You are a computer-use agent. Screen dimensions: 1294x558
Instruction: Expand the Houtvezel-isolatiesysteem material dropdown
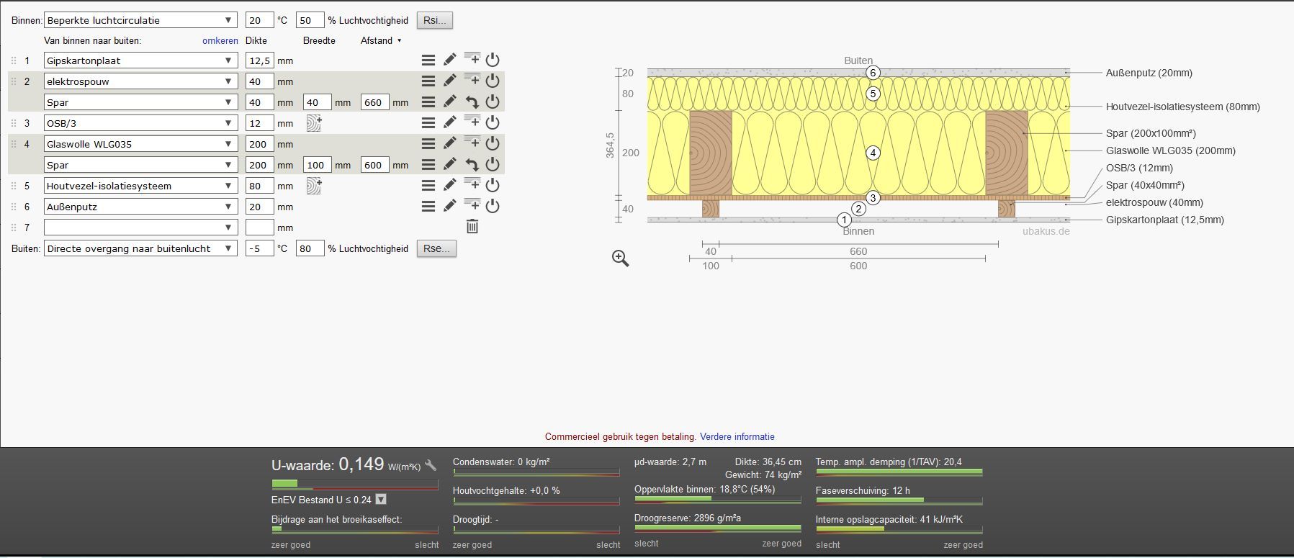click(x=140, y=186)
